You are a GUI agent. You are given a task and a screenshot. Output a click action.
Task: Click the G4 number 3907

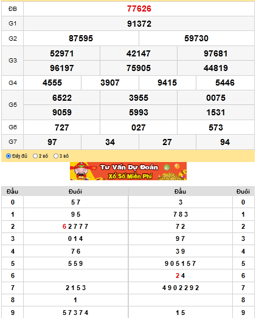pos(110,83)
